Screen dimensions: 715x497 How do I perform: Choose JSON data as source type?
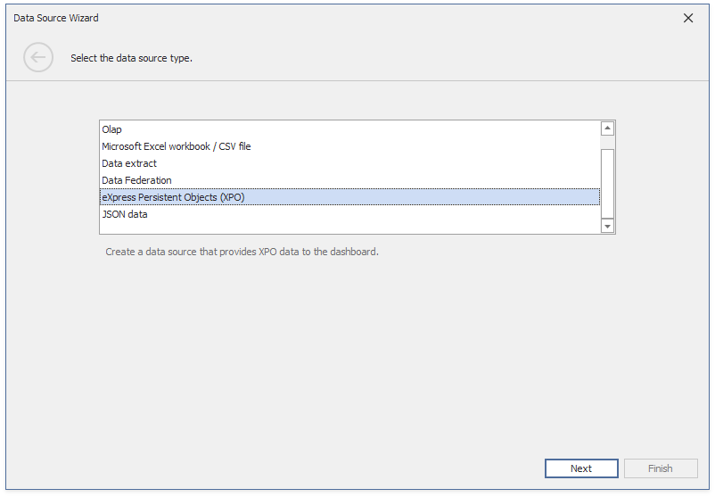(x=349, y=214)
